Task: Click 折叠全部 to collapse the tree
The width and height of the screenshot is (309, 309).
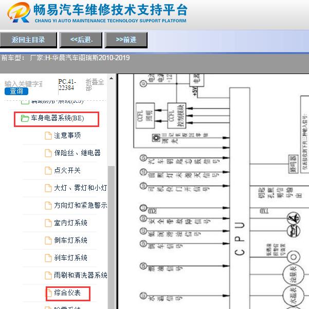Action: 95,85
